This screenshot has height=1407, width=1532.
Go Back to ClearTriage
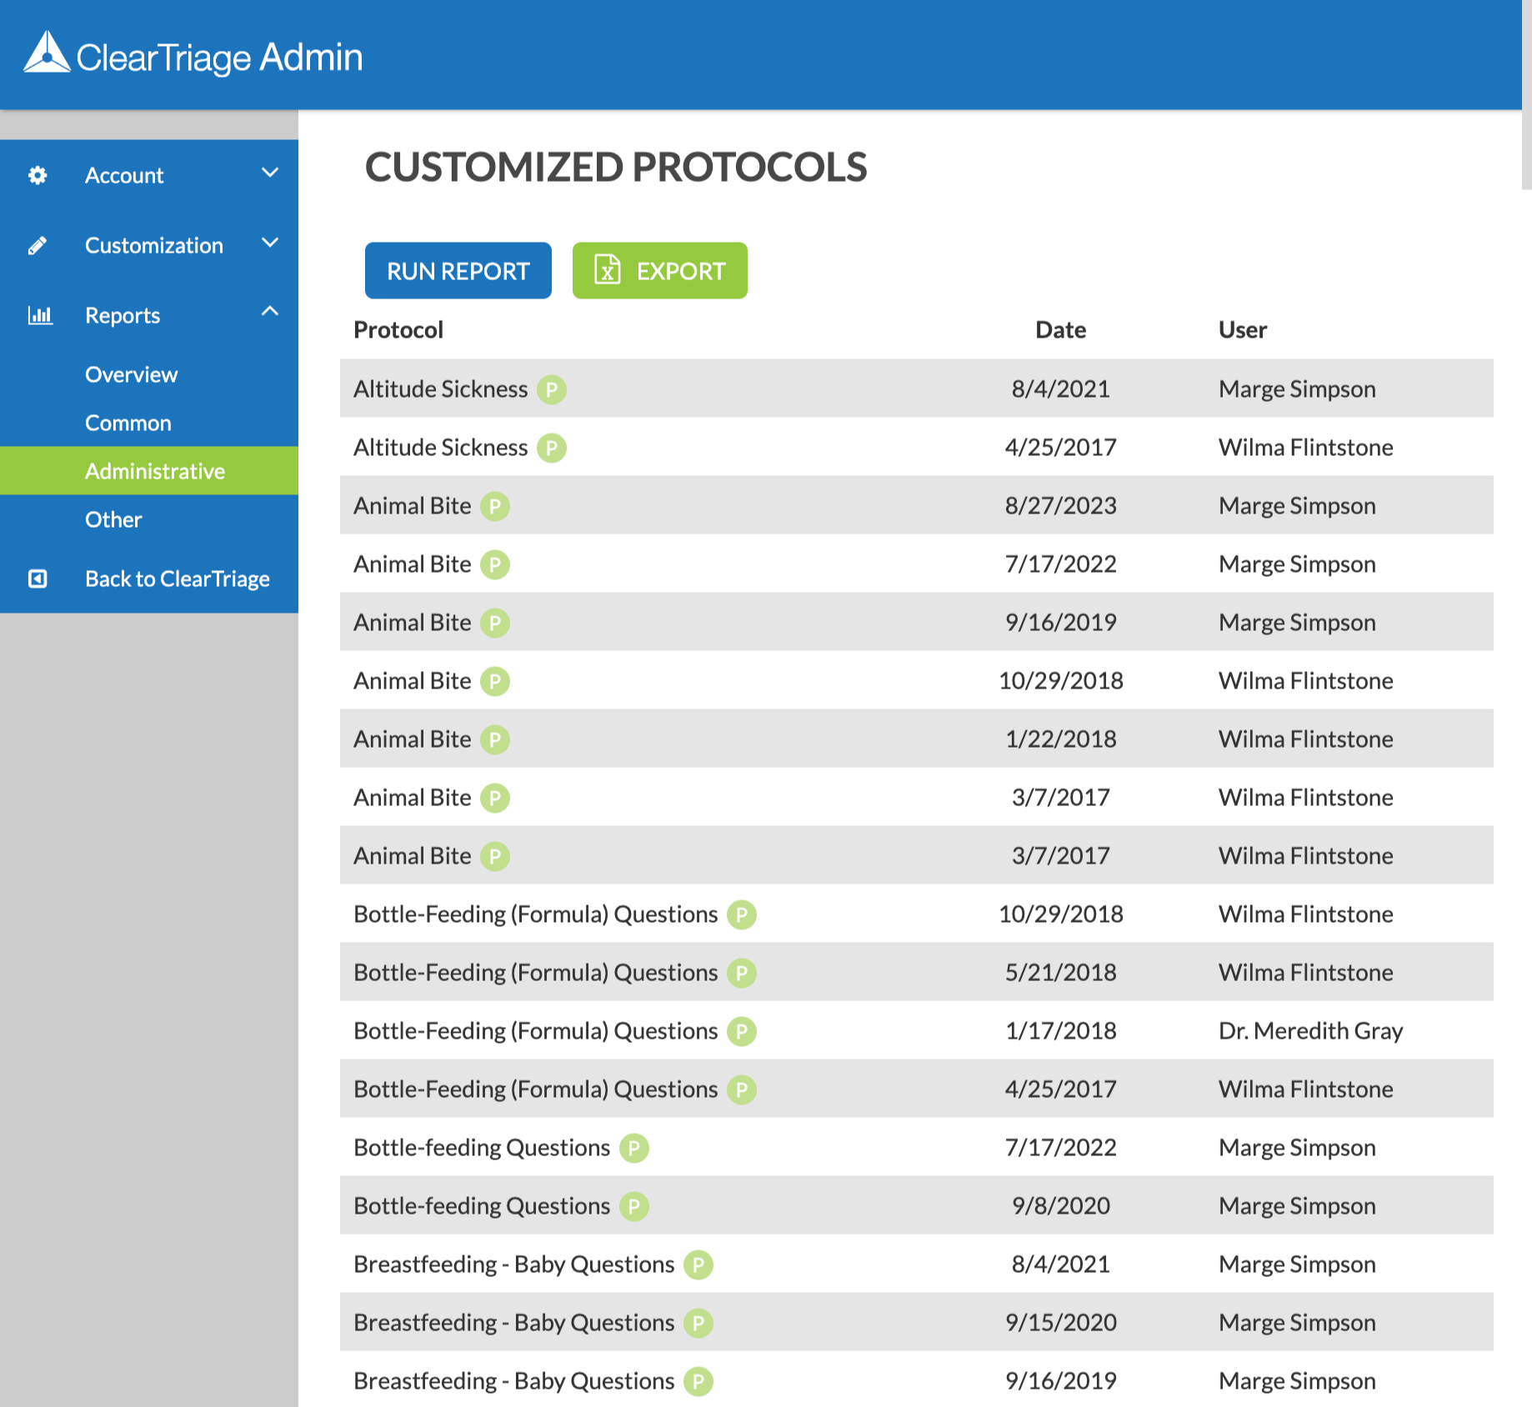point(149,578)
